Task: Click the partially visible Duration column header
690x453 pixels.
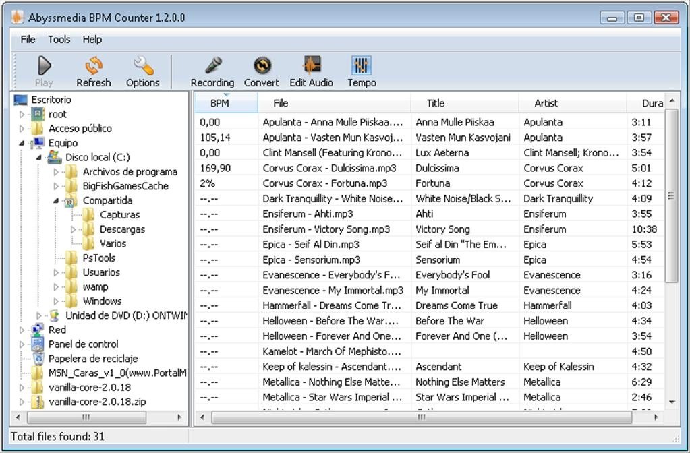Action: coord(645,103)
